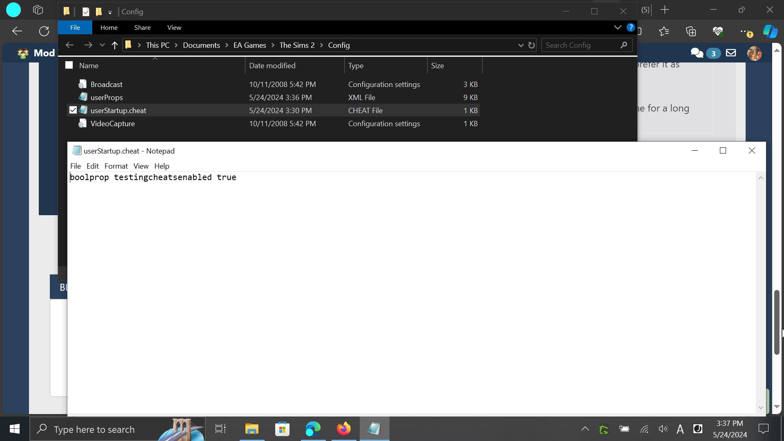784x441 pixels.
Task: Open the browser Favorites star icon
Action: [664, 31]
